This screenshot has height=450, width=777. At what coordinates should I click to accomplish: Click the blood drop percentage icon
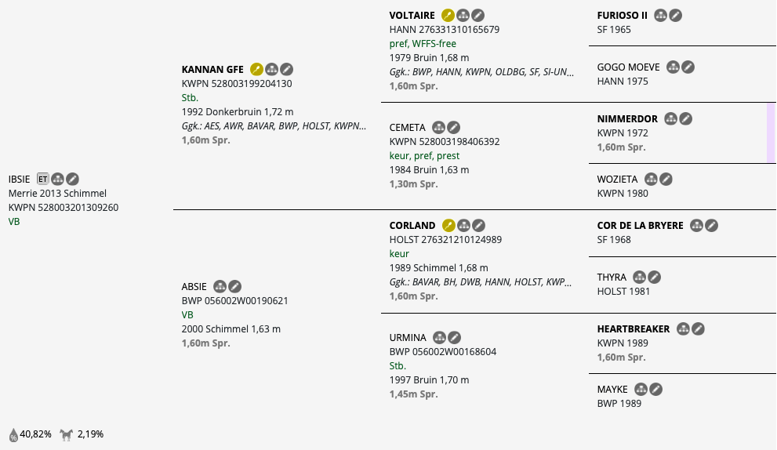coord(13,435)
